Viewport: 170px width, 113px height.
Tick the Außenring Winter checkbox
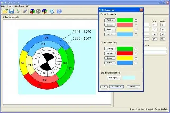[136, 63]
